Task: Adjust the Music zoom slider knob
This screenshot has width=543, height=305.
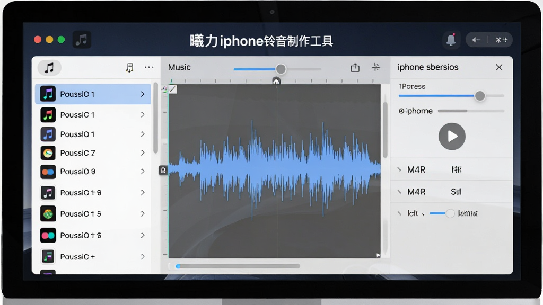Action: pyautogui.click(x=281, y=69)
